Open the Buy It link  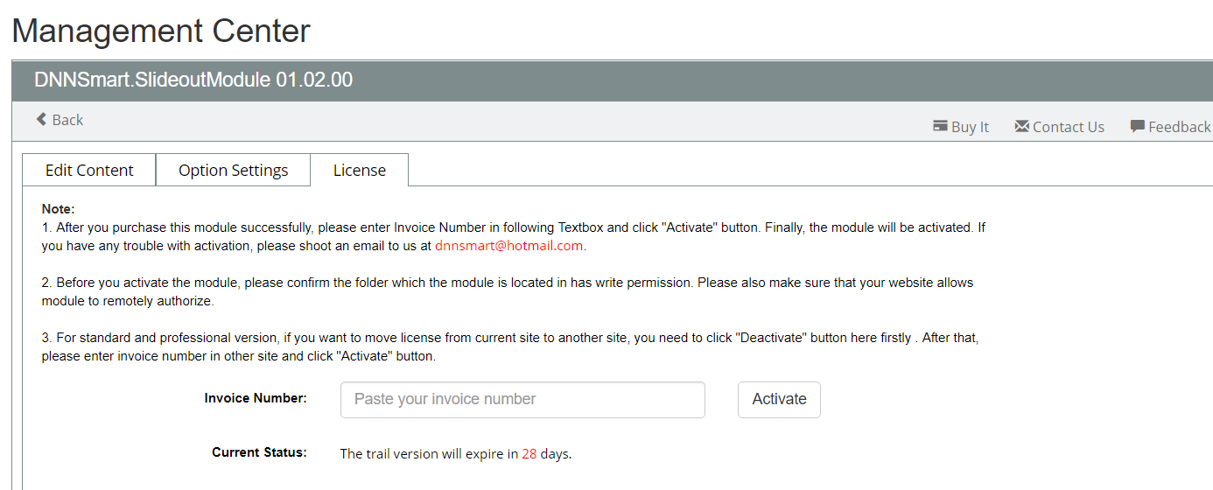pos(961,127)
